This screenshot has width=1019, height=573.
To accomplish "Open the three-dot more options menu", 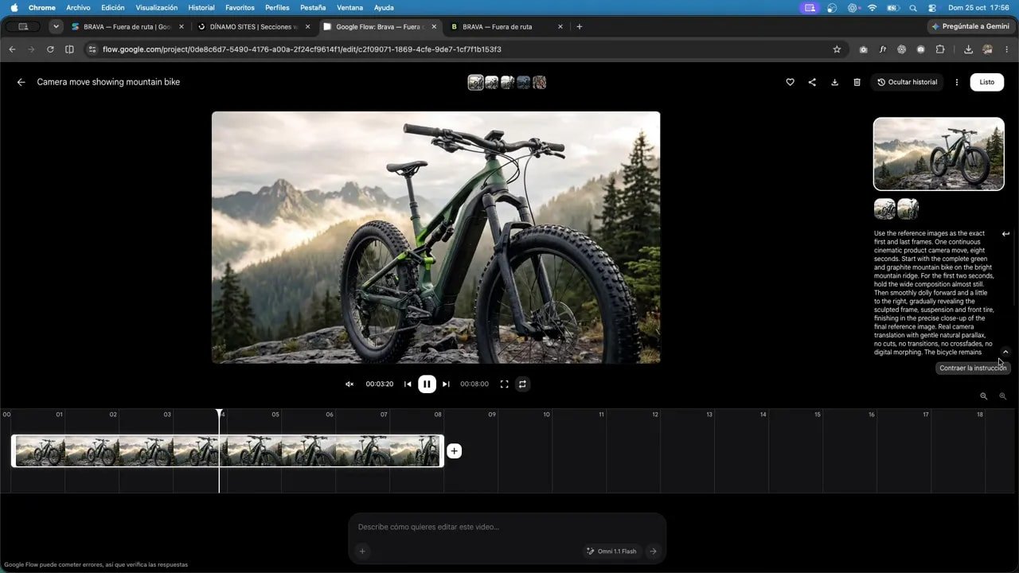I will click(957, 82).
